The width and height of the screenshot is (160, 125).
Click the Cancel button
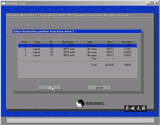(x=99, y=88)
